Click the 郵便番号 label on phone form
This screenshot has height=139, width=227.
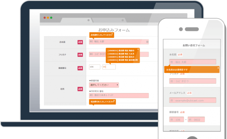tap(174, 112)
